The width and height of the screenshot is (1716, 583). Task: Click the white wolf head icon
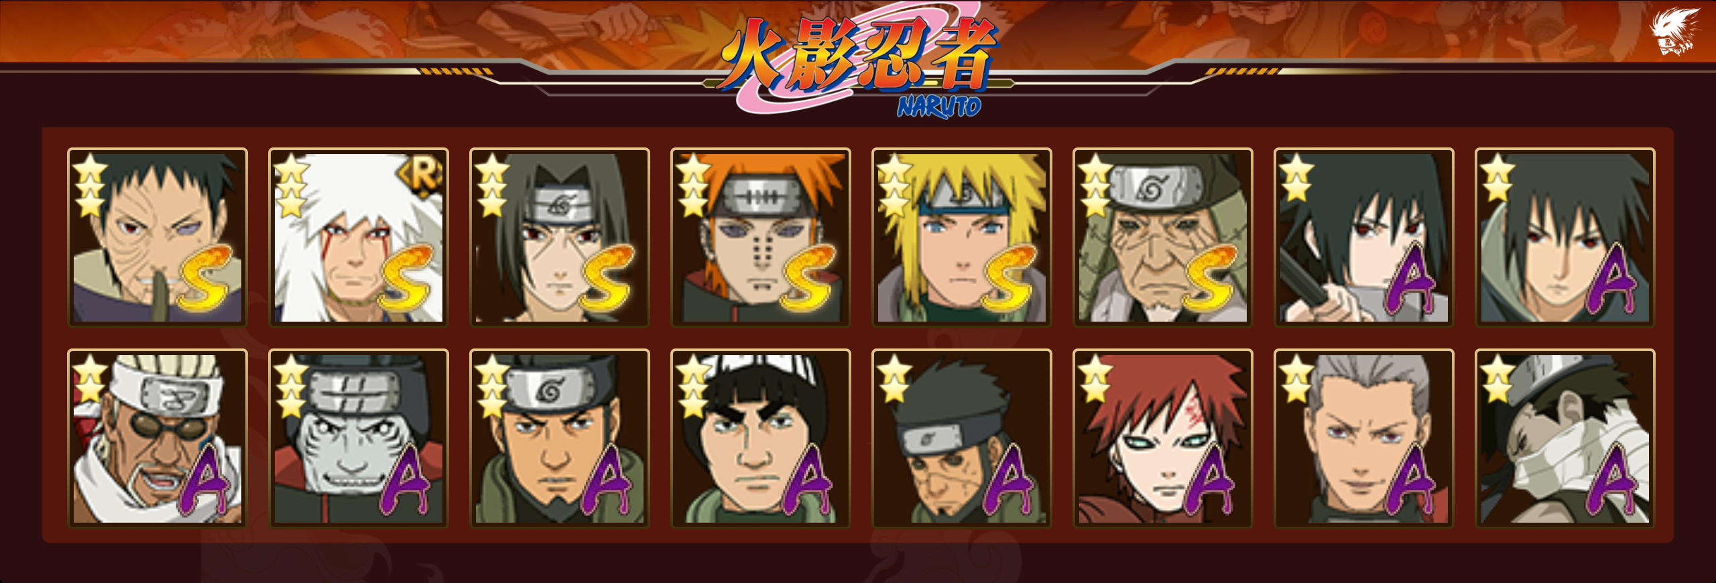tap(1674, 31)
